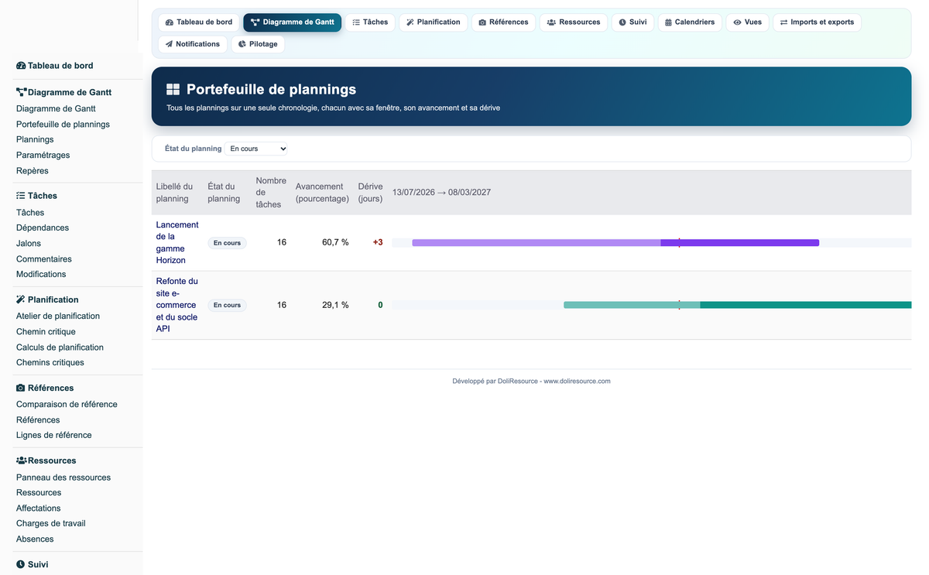Open Repères in the sidebar
This screenshot has width=929, height=575.
(33, 170)
